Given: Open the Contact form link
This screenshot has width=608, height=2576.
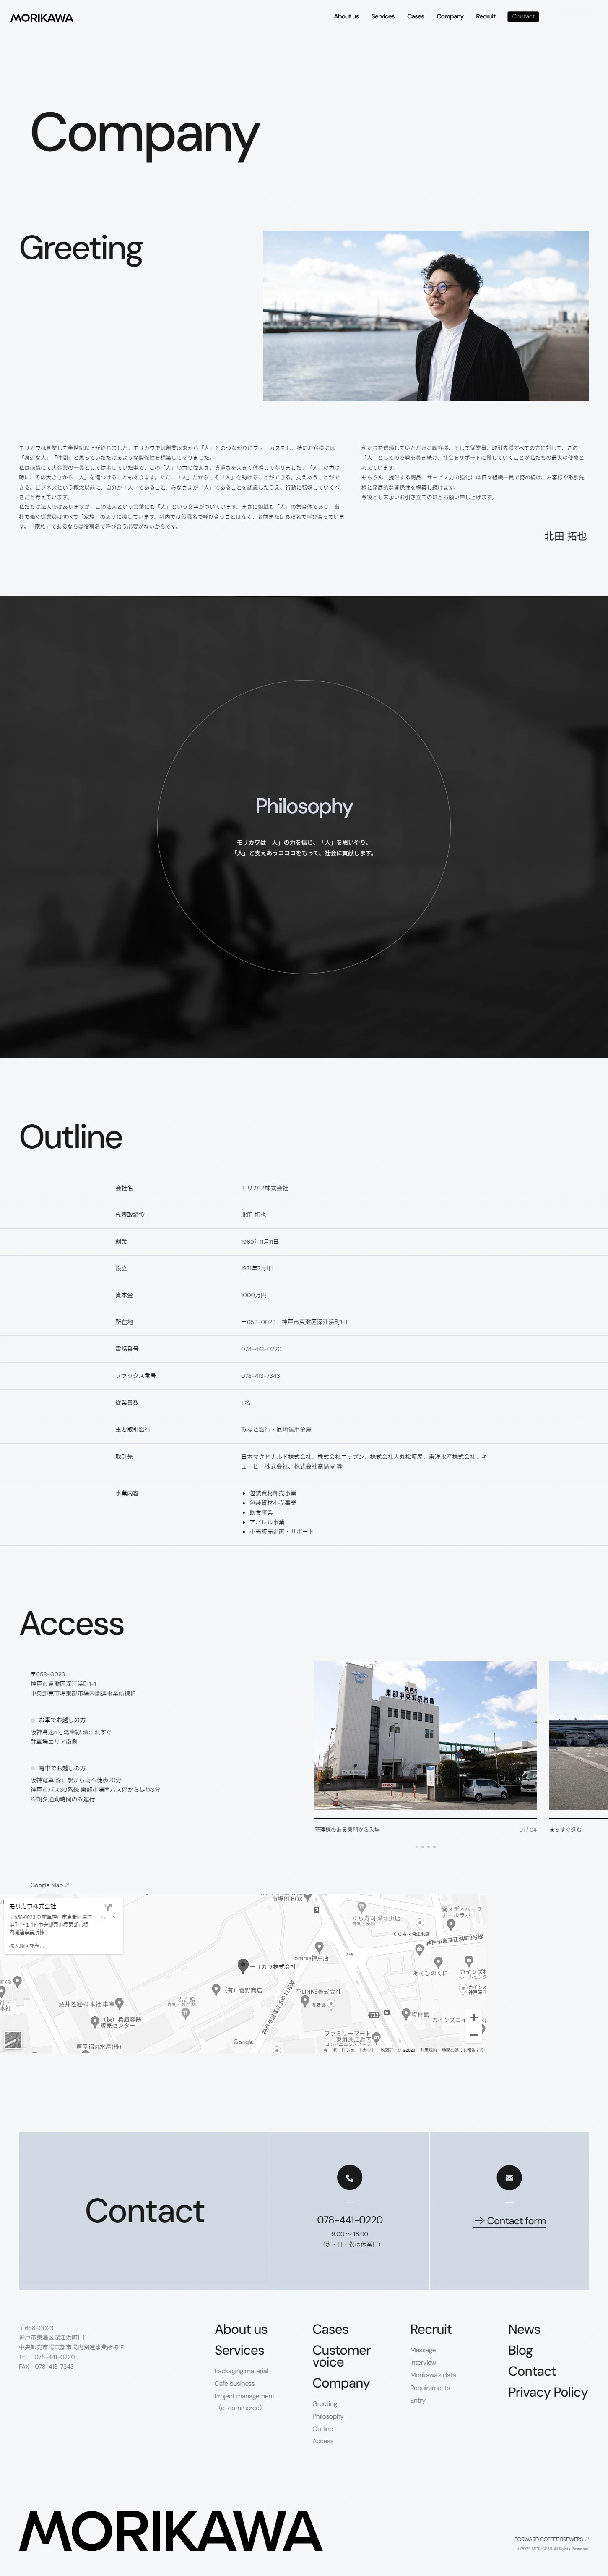Looking at the screenshot, I should [x=510, y=2220].
